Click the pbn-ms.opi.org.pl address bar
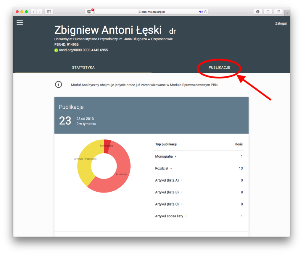The width and height of the screenshot is (303, 255). click(151, 12)
